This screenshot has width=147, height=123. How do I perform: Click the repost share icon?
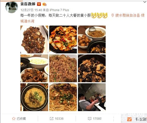click(x=51, y=118)
